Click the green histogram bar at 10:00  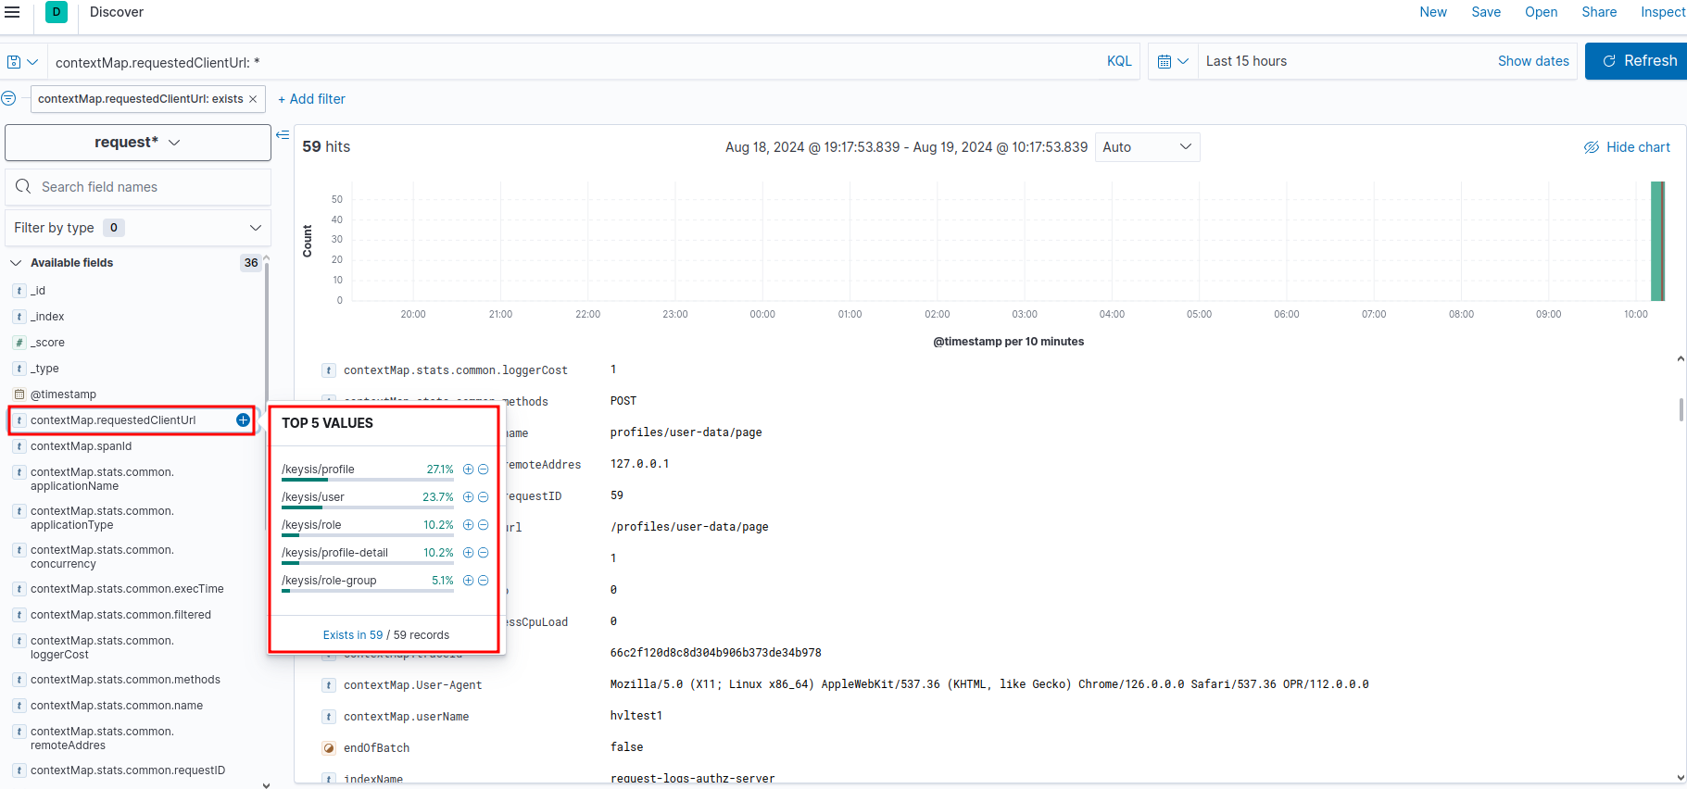[1657, 241]
